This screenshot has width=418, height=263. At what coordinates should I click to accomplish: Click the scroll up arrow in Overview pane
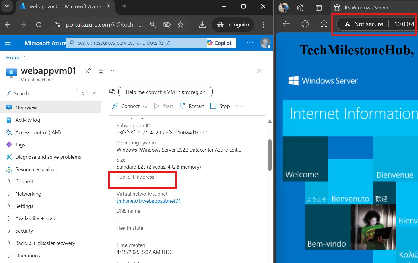[270, 122]
